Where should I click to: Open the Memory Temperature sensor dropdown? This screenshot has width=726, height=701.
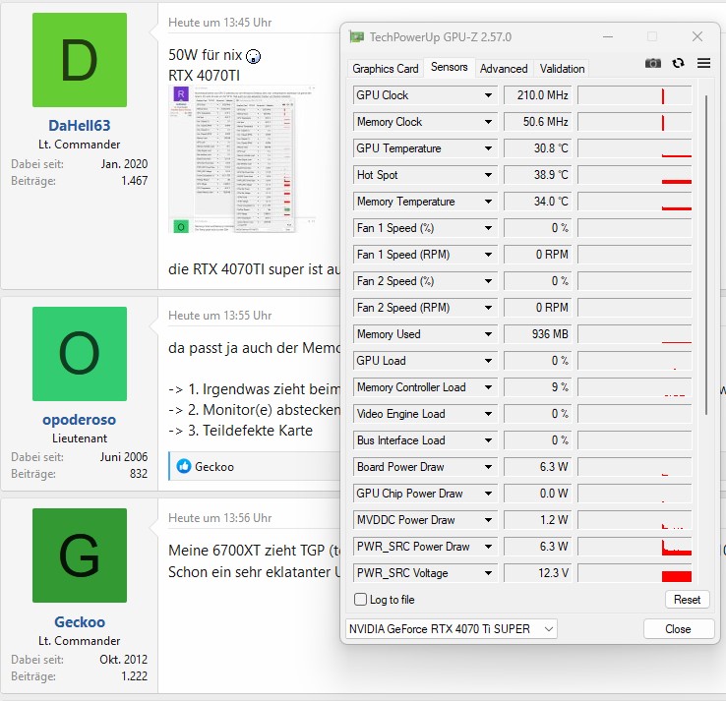(x=488, y=202)
